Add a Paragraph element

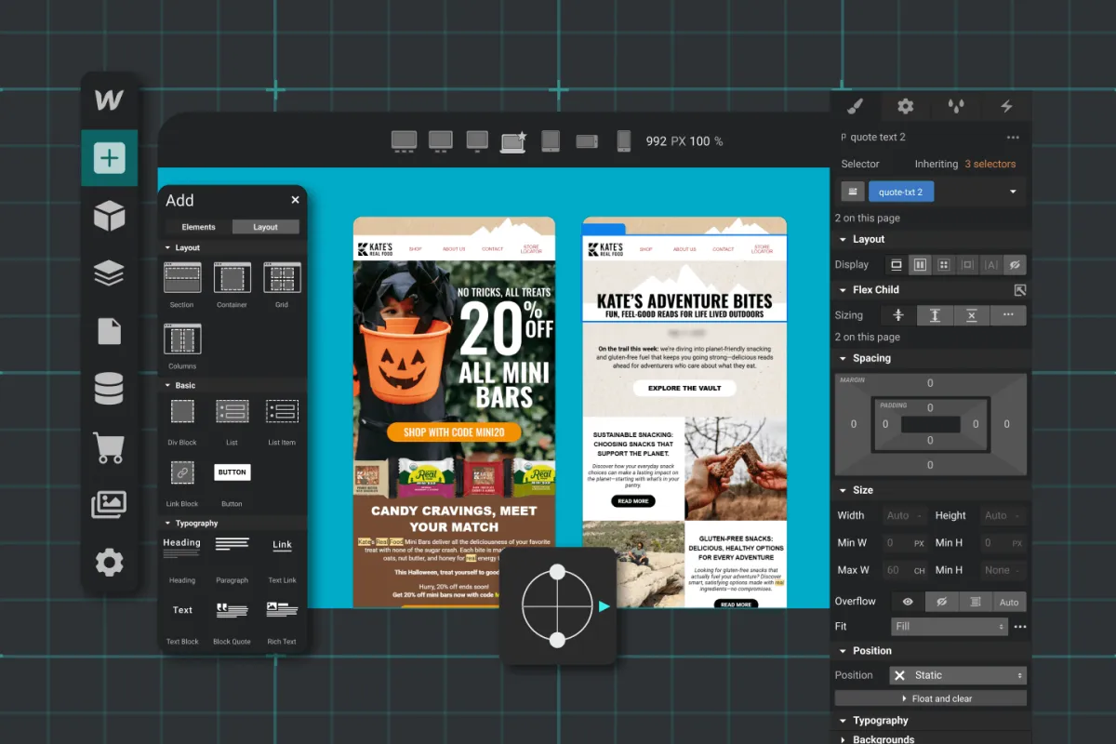(232, 544)
